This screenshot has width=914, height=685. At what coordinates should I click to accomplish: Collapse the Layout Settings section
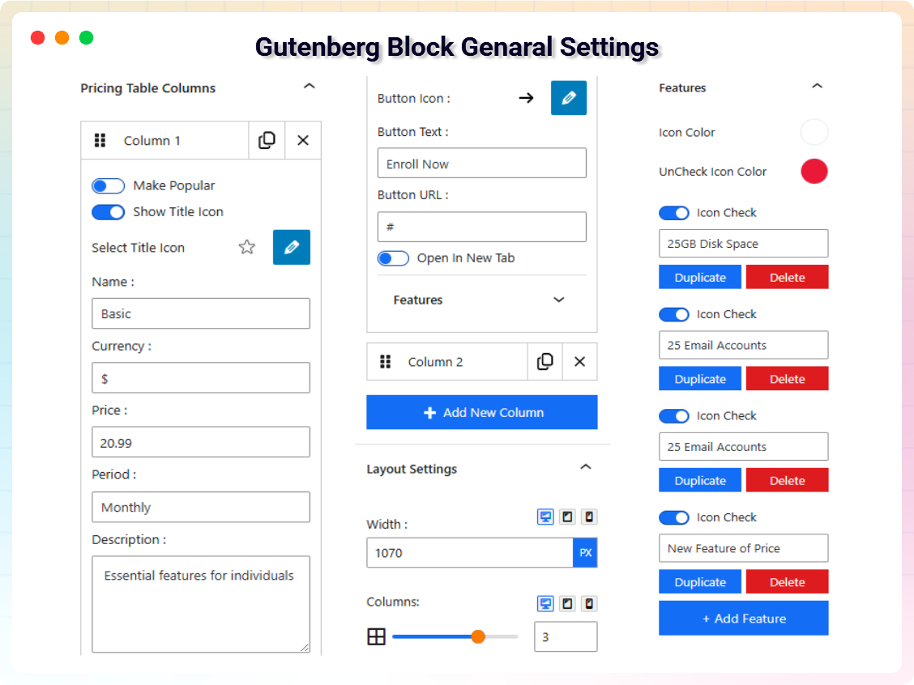pyautogui.click(x=585, y=467)
